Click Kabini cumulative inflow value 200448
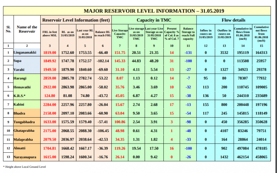 [243, 104]
